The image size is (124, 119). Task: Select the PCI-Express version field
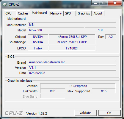[x=78, y=86]
